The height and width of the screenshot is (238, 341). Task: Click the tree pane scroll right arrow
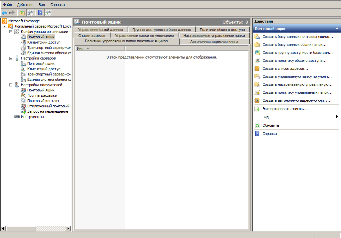tap(68, 228)
